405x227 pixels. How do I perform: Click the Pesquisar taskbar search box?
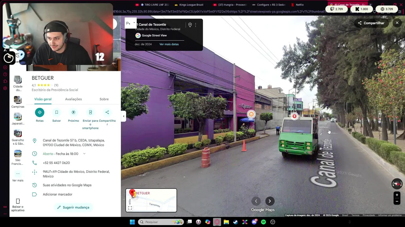(161, 222)
